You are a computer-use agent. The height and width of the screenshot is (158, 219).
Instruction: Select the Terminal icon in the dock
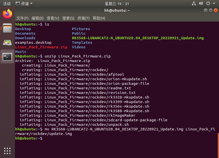(7, 56)
